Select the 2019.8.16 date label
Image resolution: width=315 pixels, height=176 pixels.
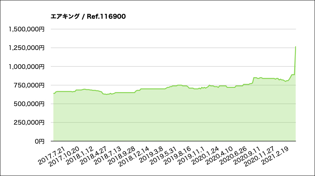[177, 156]
